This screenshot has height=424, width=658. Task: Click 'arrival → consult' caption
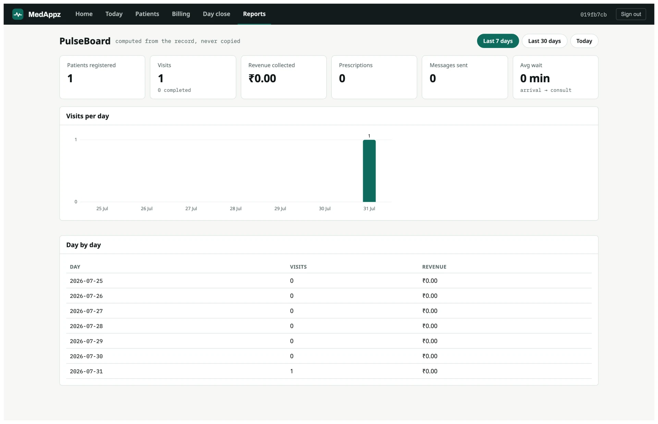tap(546, 90)
